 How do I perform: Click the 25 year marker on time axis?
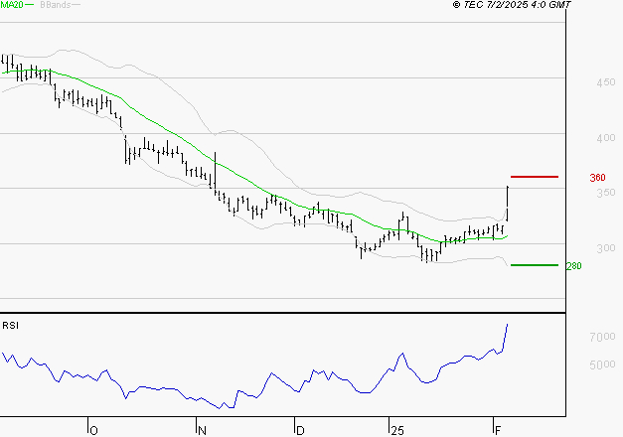pos(397,431)
